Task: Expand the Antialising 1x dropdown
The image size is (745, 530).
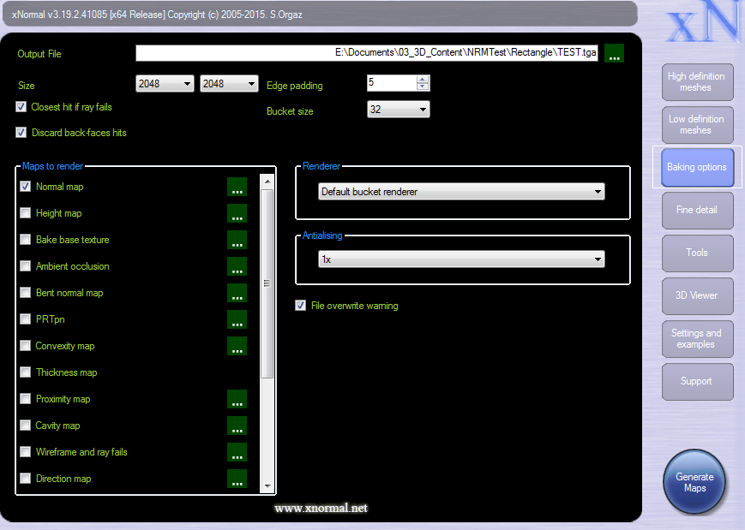Action: coord(461,259)
